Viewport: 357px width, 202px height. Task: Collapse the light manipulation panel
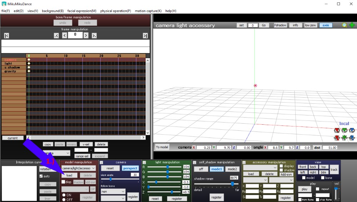click(144, 162)
